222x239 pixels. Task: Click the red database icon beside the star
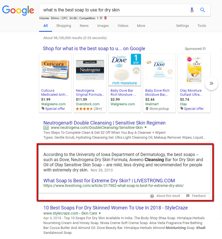(x=105, y=18)
